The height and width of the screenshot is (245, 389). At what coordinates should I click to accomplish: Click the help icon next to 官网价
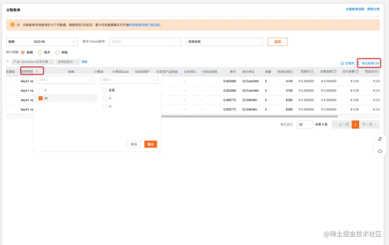pyautogui.click(x=312, y=71)
